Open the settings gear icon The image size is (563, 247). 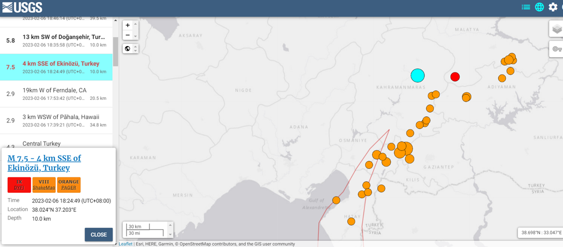pos(553,7)
